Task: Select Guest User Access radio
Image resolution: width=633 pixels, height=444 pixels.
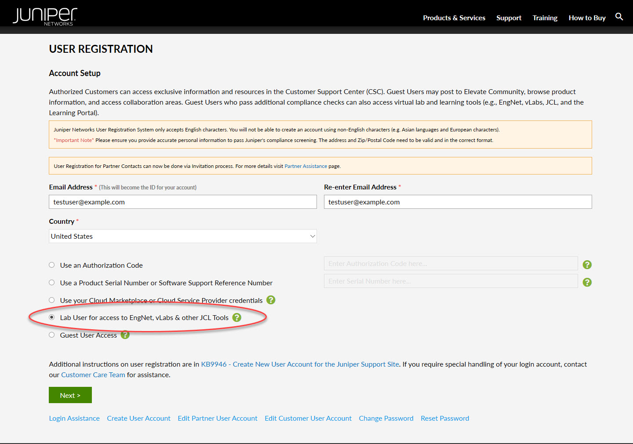Action: 52,335
